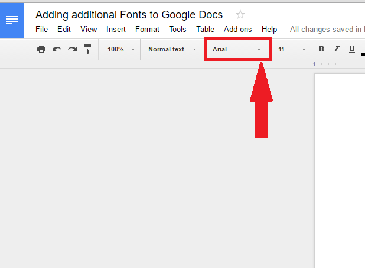Print the document
Image resolution: width=365 pixels, height=268 pixels.
[x=41, y=49]
